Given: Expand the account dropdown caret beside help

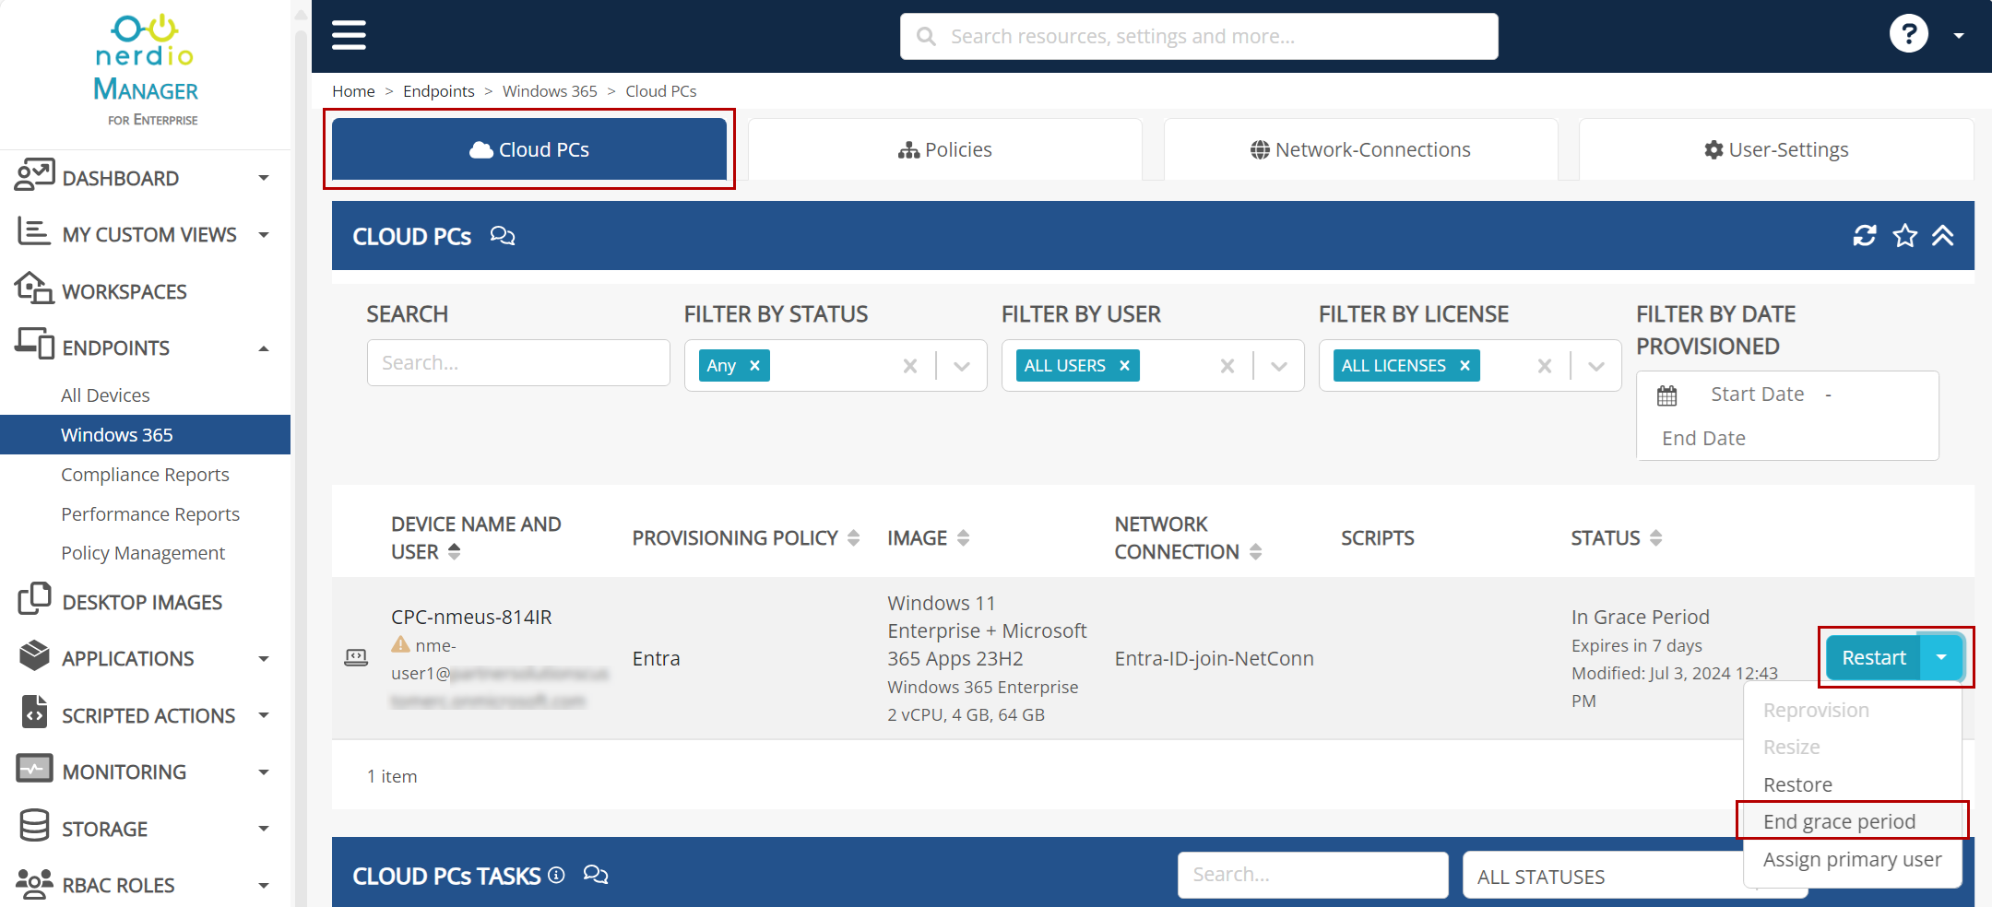Looking at the screenshot, I should point(1959,36).
